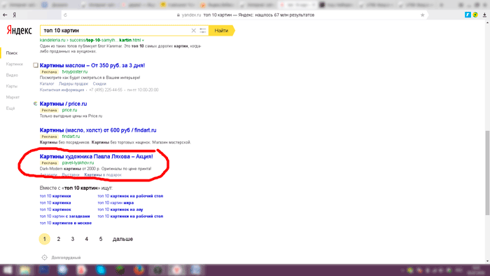Click the favicon beside the price.ru ad
Viewport: 490px width, 276px height.
[36, 104]
